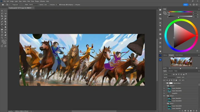Switch to the History tab
The height and width of the screenshot is (112, 200).
tap(165, 55)
